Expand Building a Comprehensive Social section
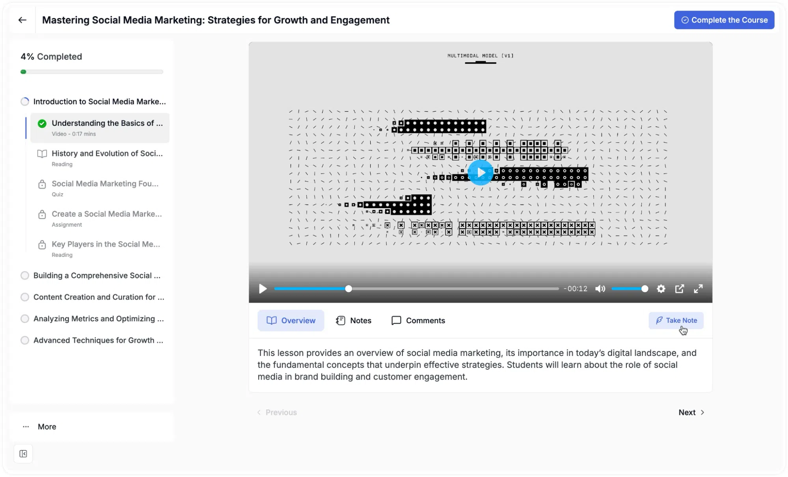 tap(91, 275)
